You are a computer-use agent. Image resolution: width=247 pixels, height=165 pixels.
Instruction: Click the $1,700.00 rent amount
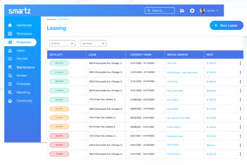coord(211,109)
